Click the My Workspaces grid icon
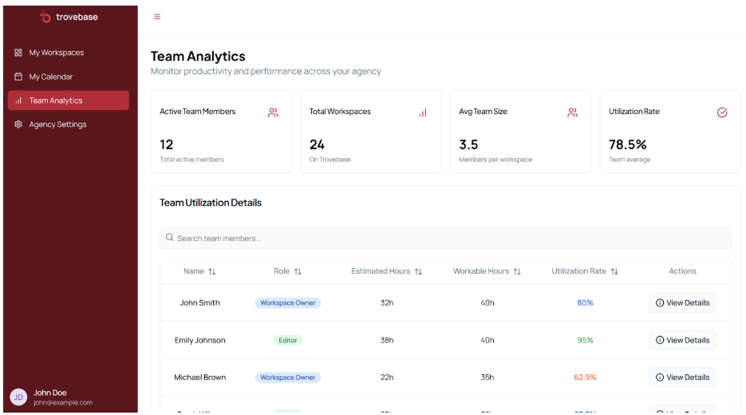Image resolution: width=746 pixels, height=415 pixels. click(x=18, y=53)
